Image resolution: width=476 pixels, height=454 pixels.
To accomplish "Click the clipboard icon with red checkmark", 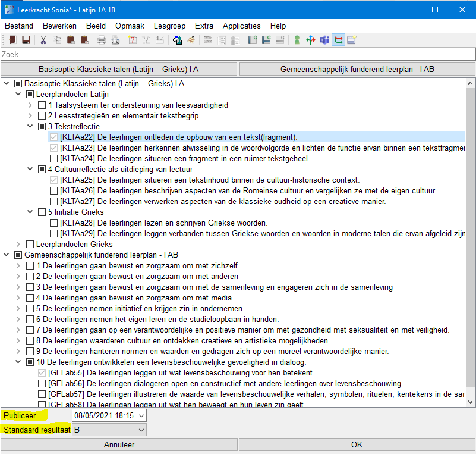I will (84, 40).
